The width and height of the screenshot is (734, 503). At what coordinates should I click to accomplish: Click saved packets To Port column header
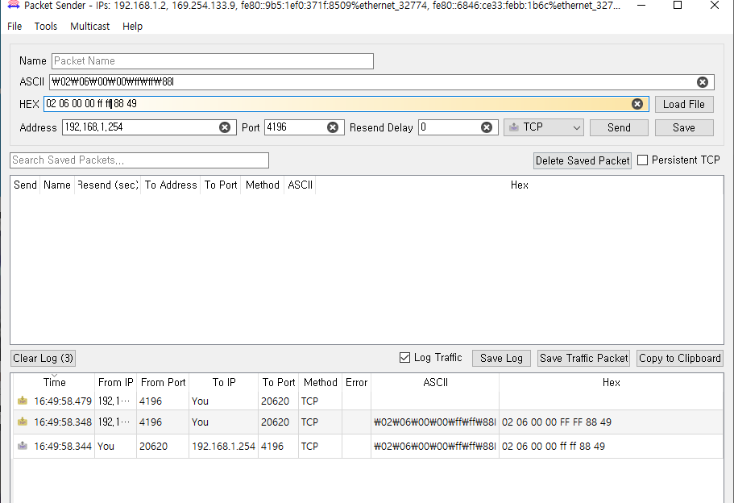221,185
